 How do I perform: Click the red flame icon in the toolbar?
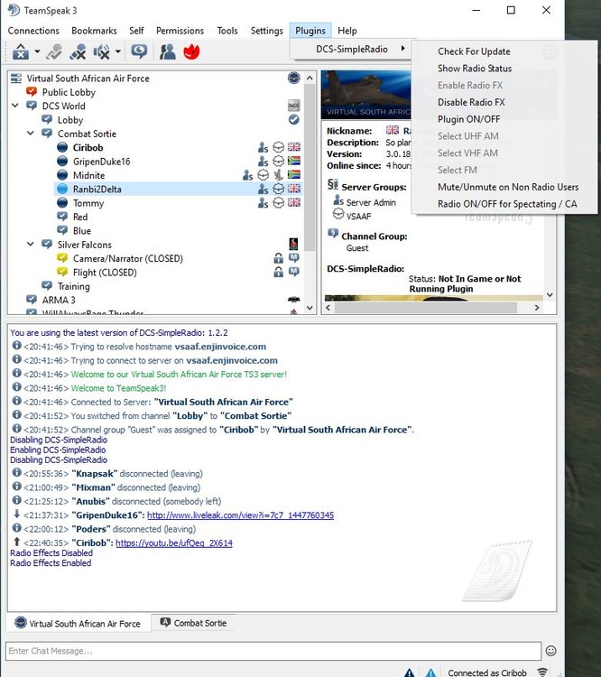coord(191,51)
